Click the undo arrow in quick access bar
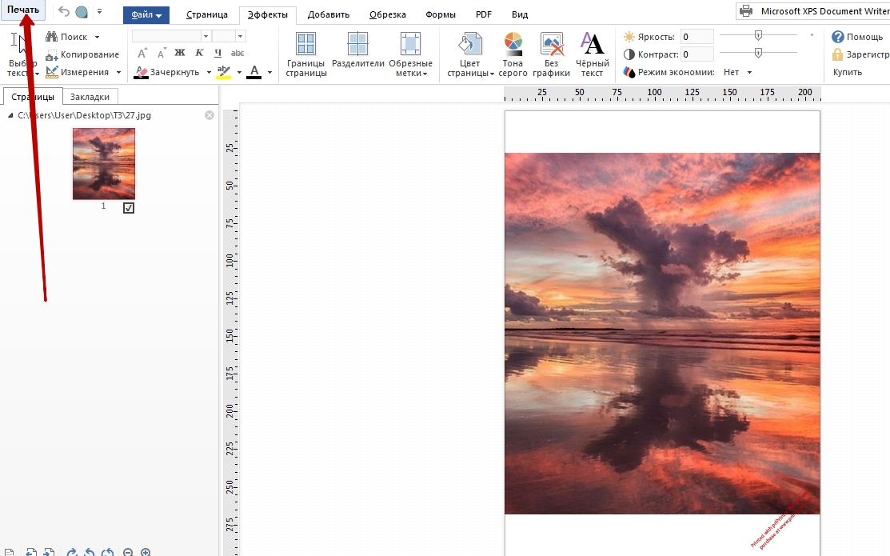 64,11
